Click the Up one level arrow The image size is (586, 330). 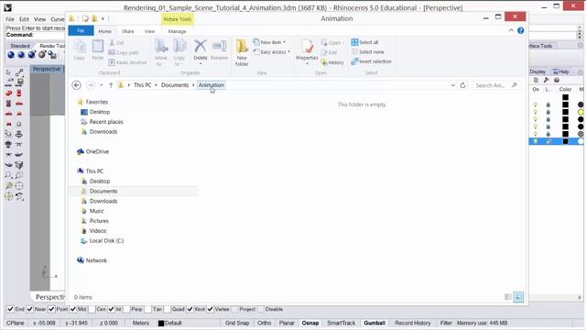[x=111, y=85]
